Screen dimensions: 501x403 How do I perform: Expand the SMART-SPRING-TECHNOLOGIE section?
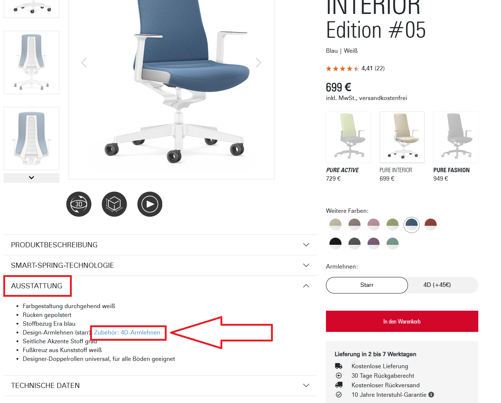tap(160, 265)
